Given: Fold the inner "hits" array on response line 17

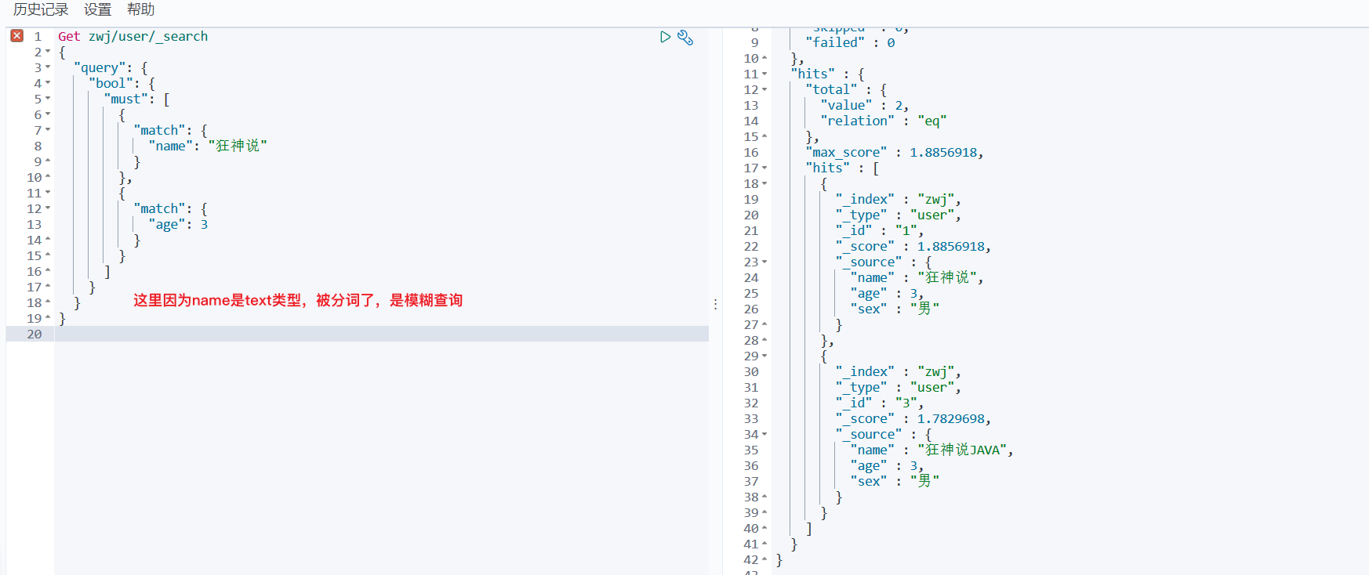Looking at the screenshot, I should (x=764, y=168).
